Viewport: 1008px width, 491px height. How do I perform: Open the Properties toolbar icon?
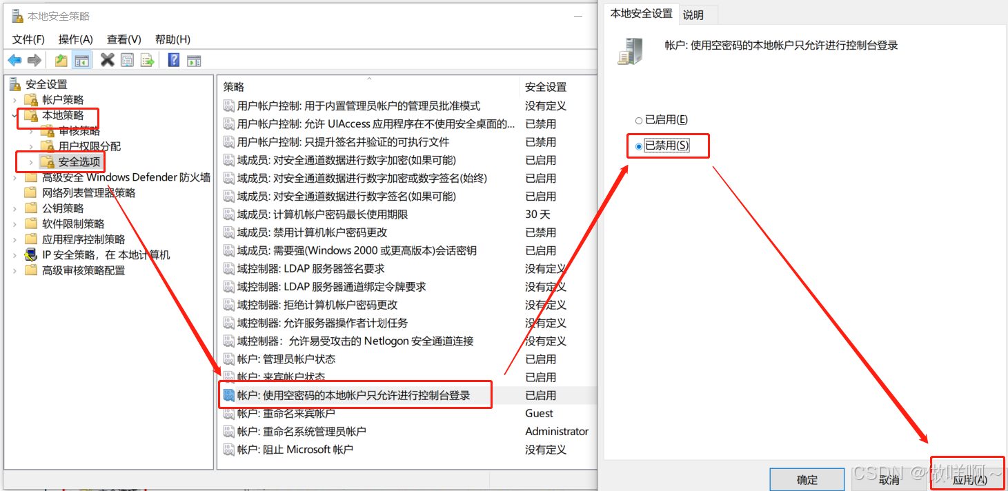[x=127, y=61]
